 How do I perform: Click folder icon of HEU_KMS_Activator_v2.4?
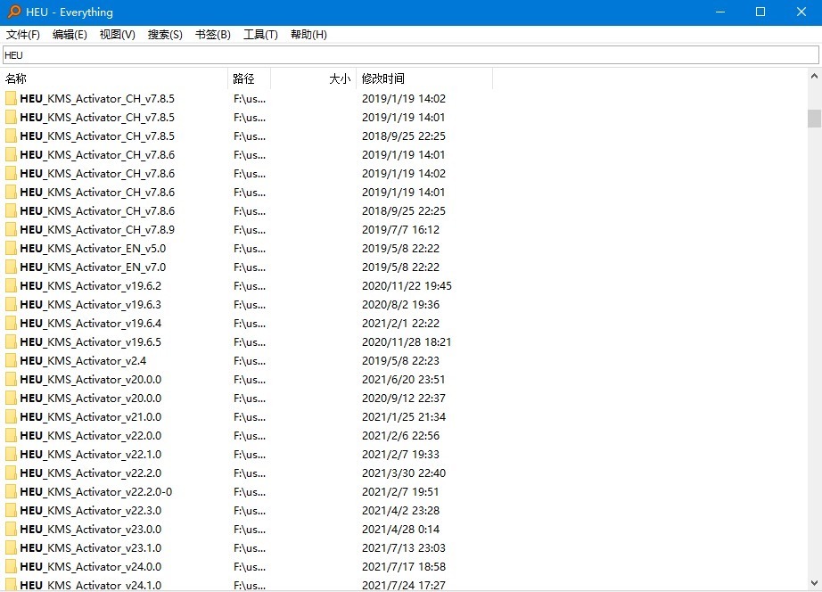point(11,361)
